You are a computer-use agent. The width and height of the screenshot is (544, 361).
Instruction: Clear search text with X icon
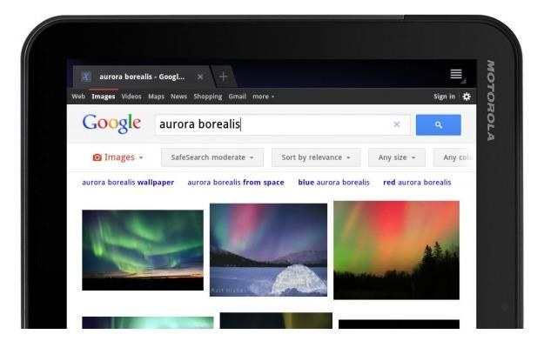click(x=397, y=124)
